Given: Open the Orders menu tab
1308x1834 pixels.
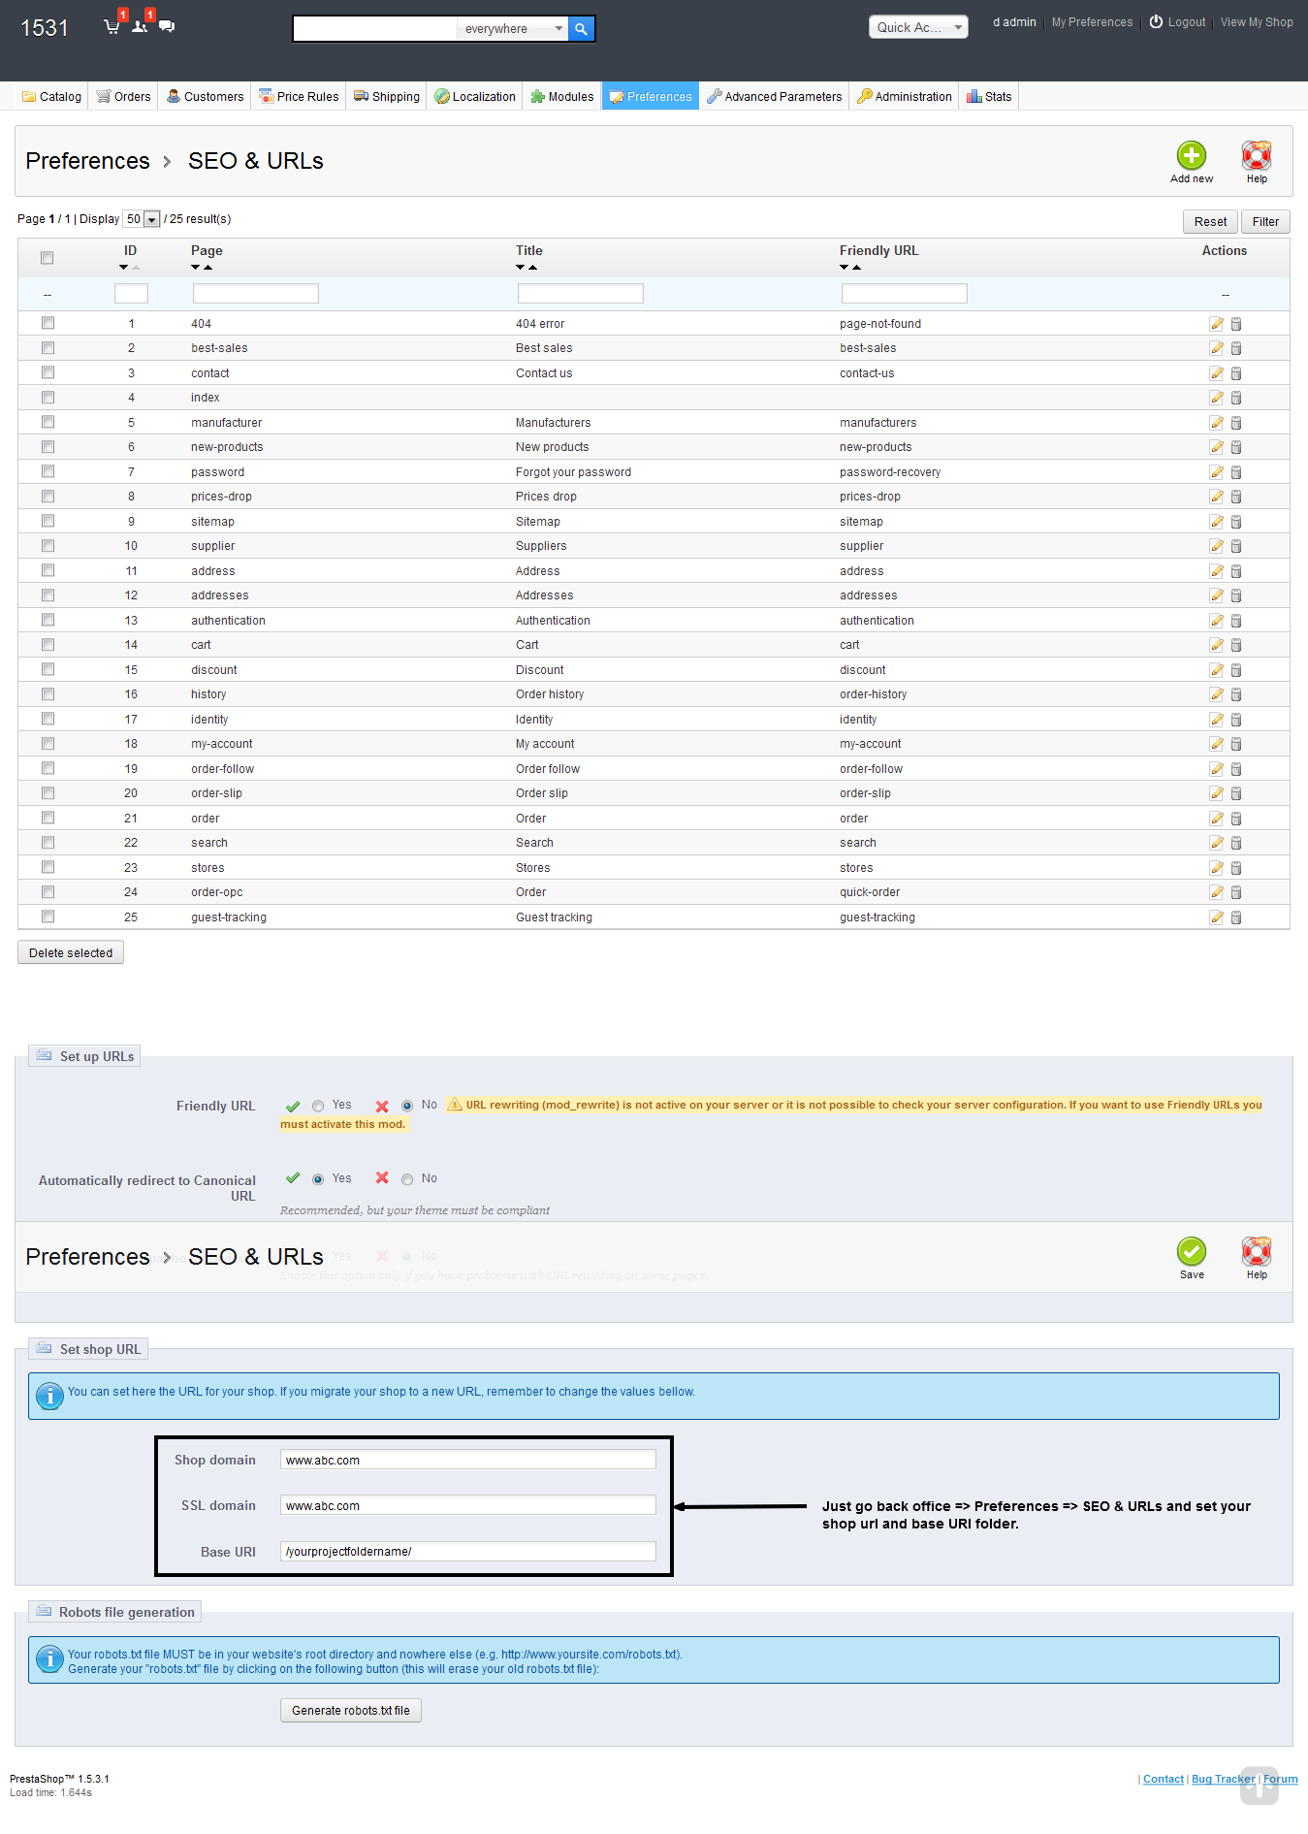Looking at the screenshot, I should (x=123, y=96).
